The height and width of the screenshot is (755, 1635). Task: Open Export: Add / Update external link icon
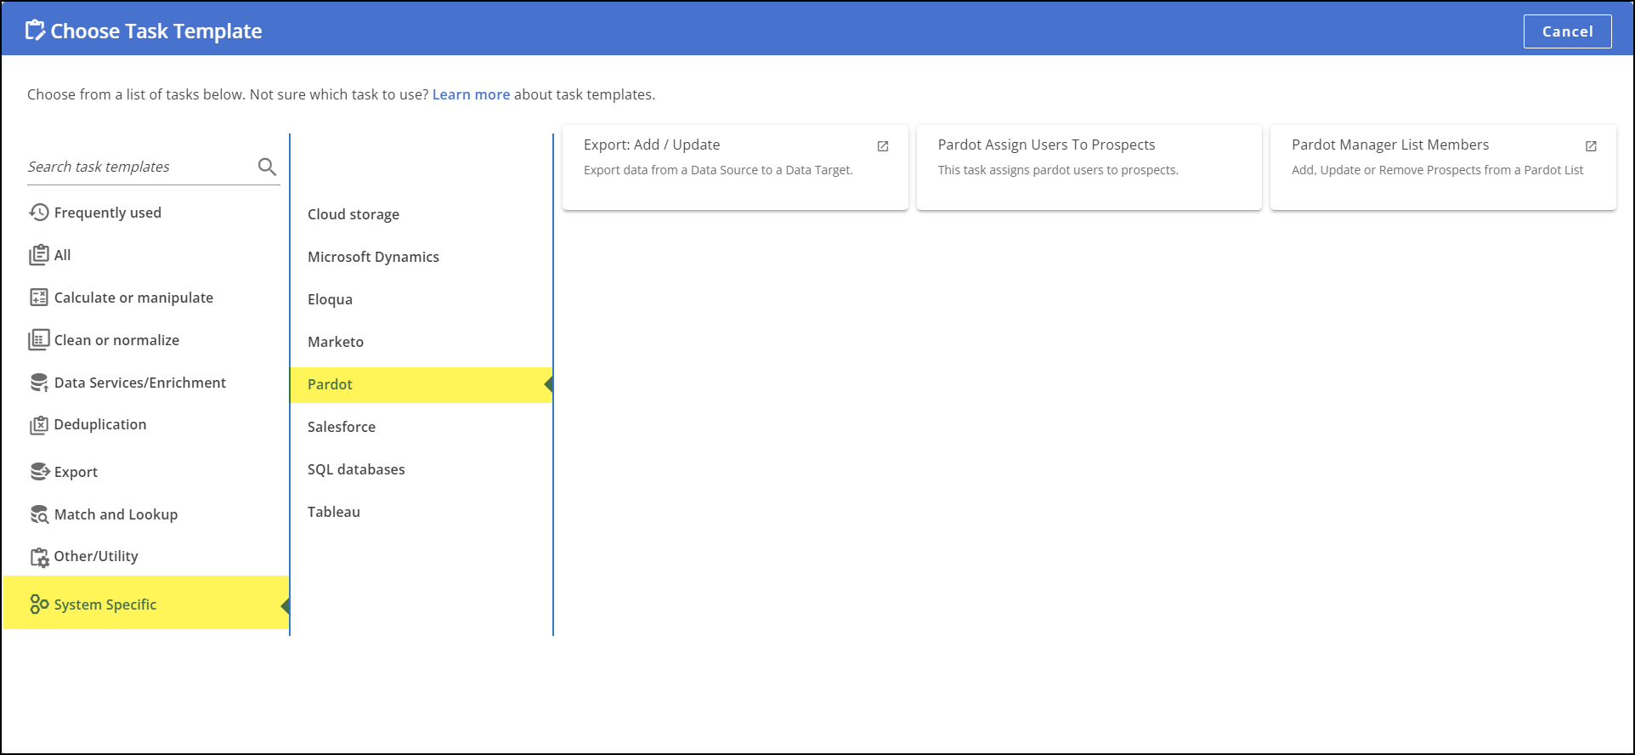[883, 146]
